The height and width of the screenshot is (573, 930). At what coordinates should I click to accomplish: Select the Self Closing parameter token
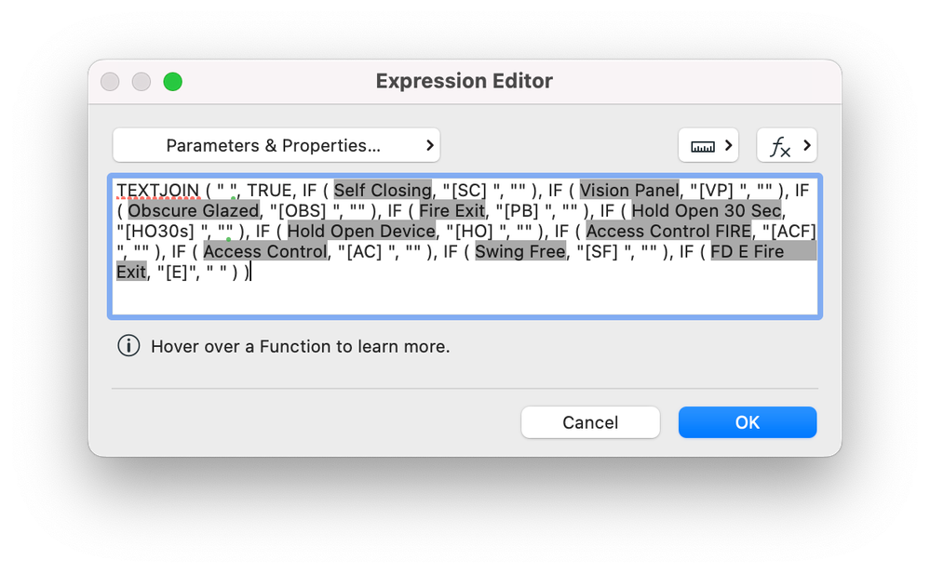click(x=383, y=191)
